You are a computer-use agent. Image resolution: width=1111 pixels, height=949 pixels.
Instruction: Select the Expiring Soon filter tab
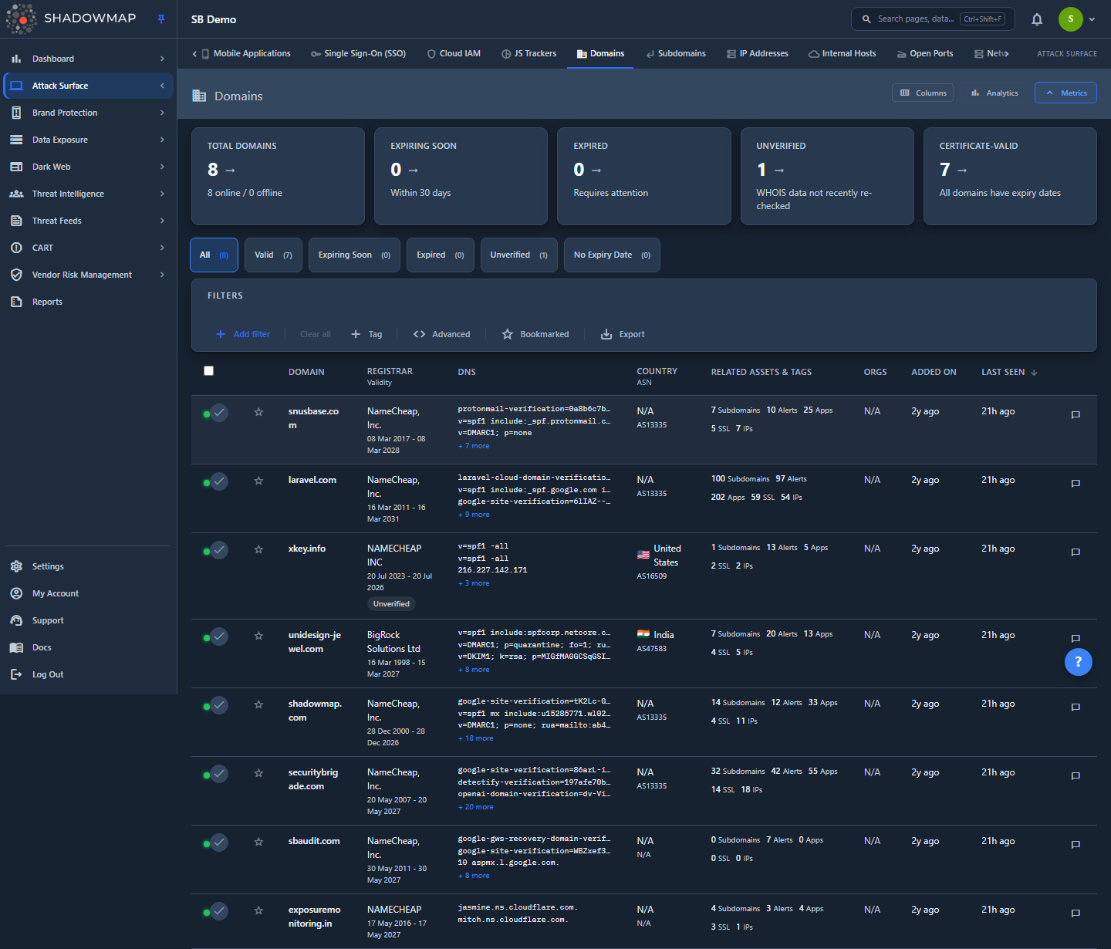354,255
